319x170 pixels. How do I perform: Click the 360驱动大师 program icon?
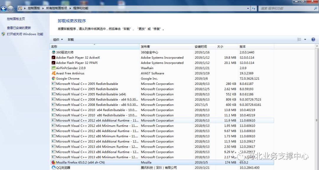[53, 52]
